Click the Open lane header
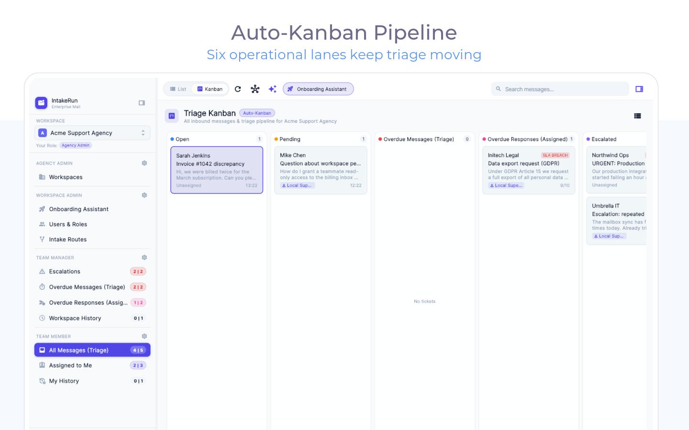This screenshot has height=430, width=689. (217, 139)
